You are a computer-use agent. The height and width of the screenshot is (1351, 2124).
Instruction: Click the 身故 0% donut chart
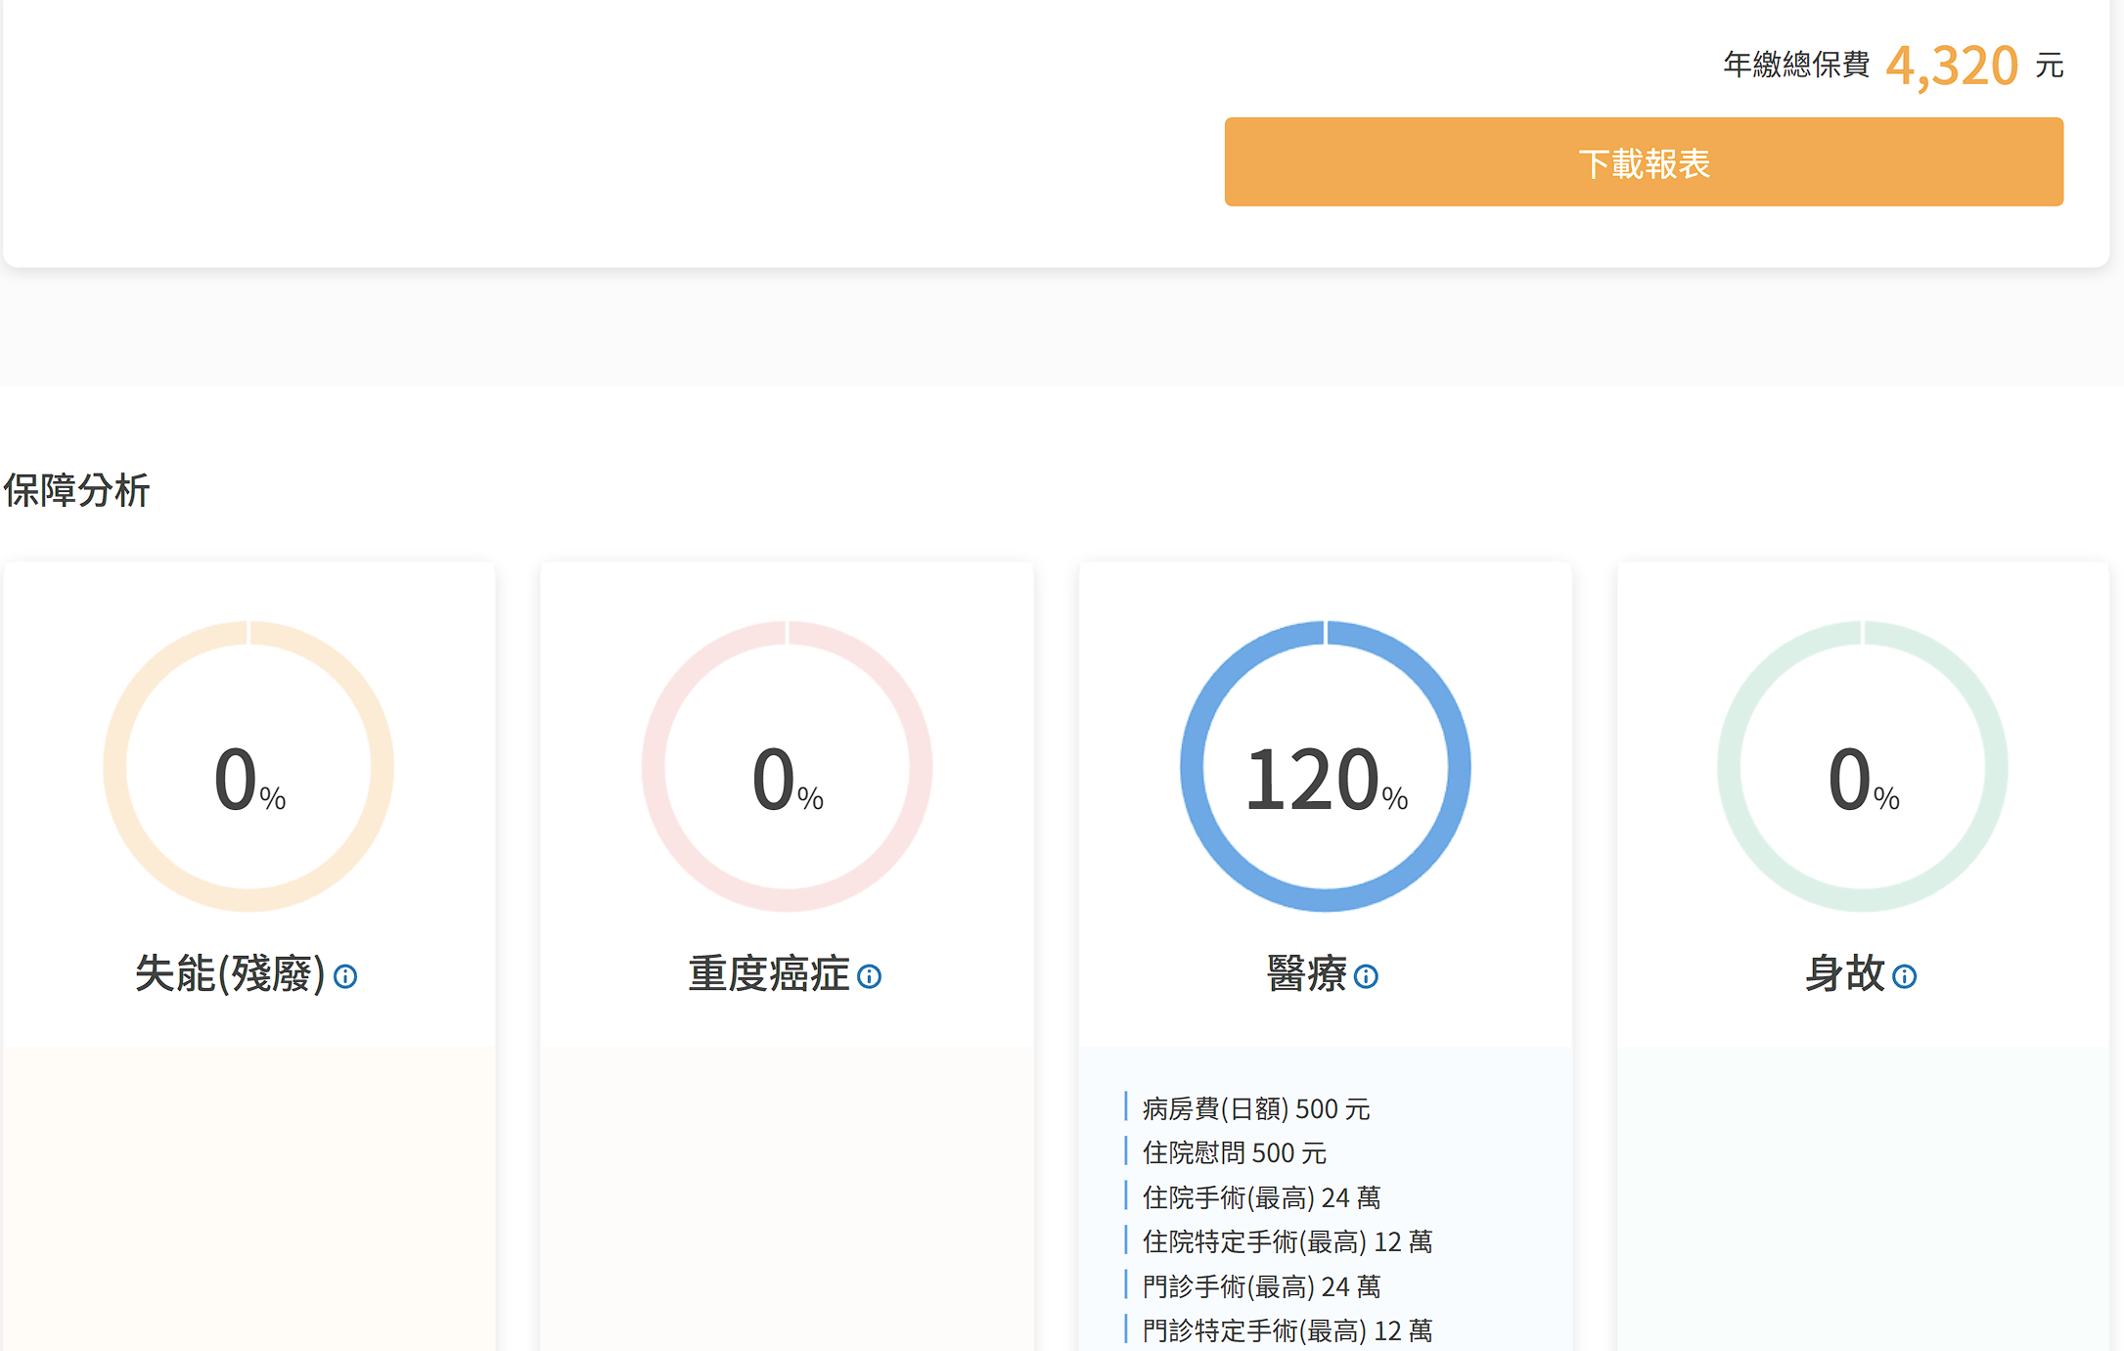pos(1863,767)
